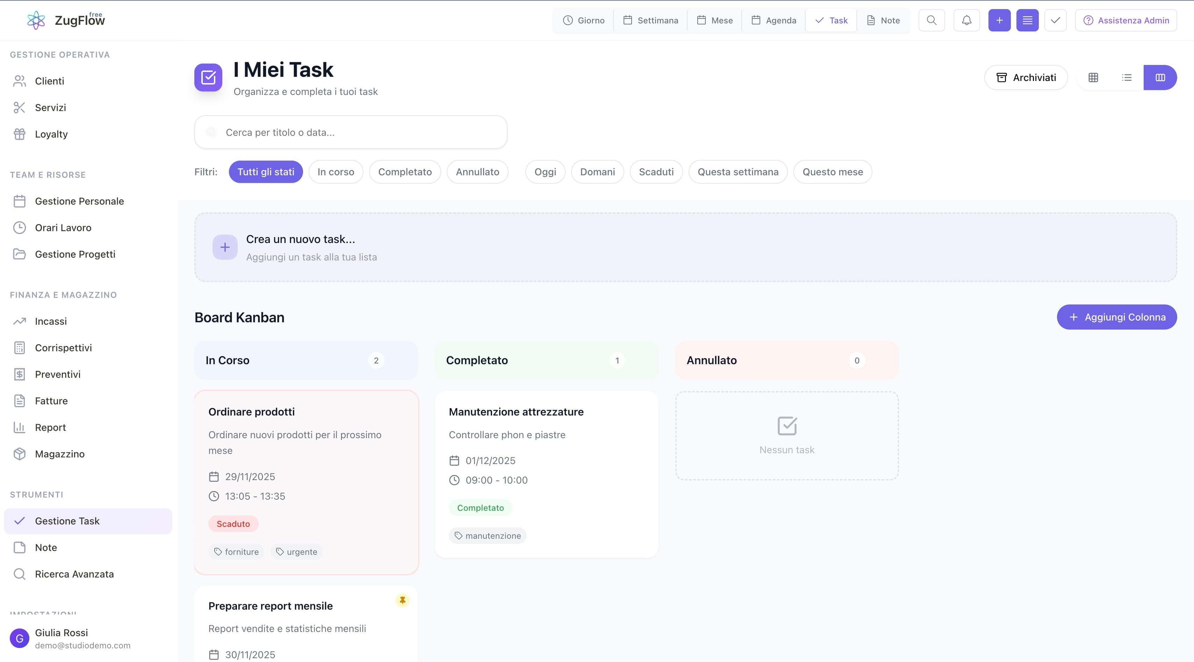Viewport: 1194px width, 662px height.
Task: Toggle the Oggi filter chip
Action: coord(545,172)
